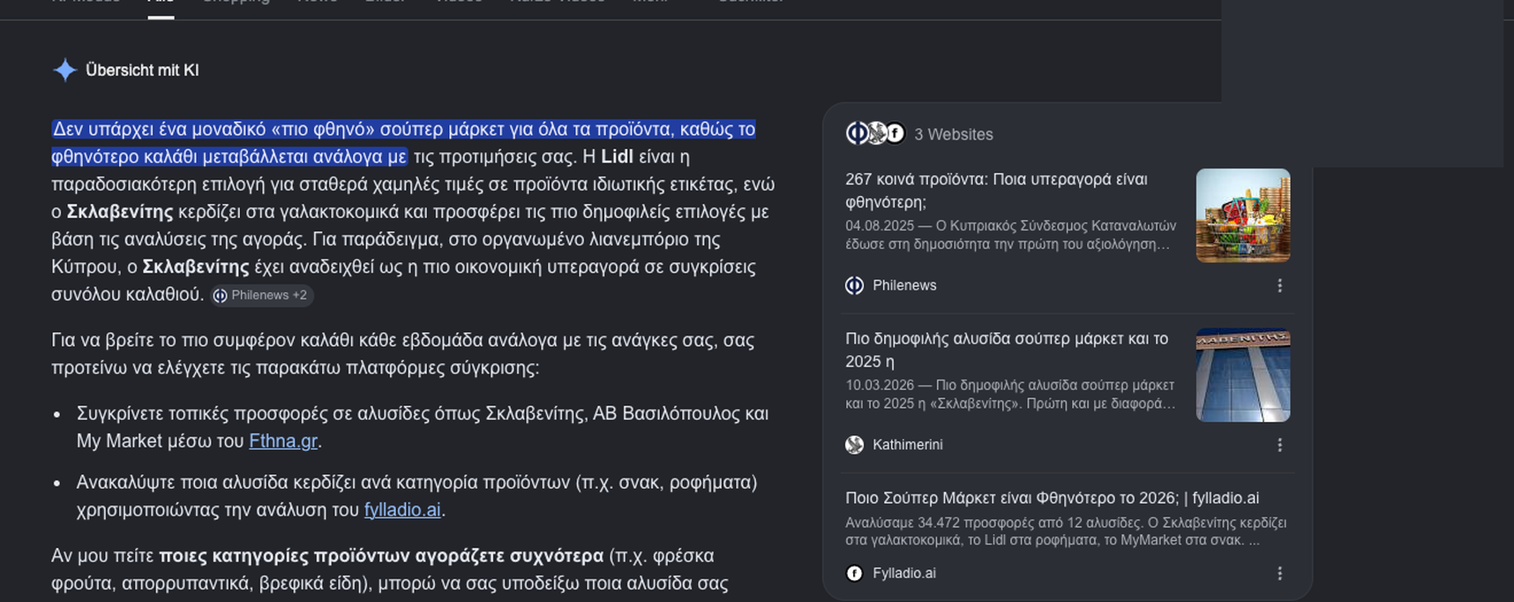Click the bold word Lidl in the overview
Screen dimensions: 1514x602
tap(617, 156)
